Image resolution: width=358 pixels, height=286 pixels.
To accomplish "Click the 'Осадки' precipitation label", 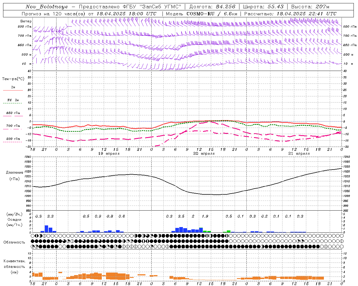I will coord(15,220).
